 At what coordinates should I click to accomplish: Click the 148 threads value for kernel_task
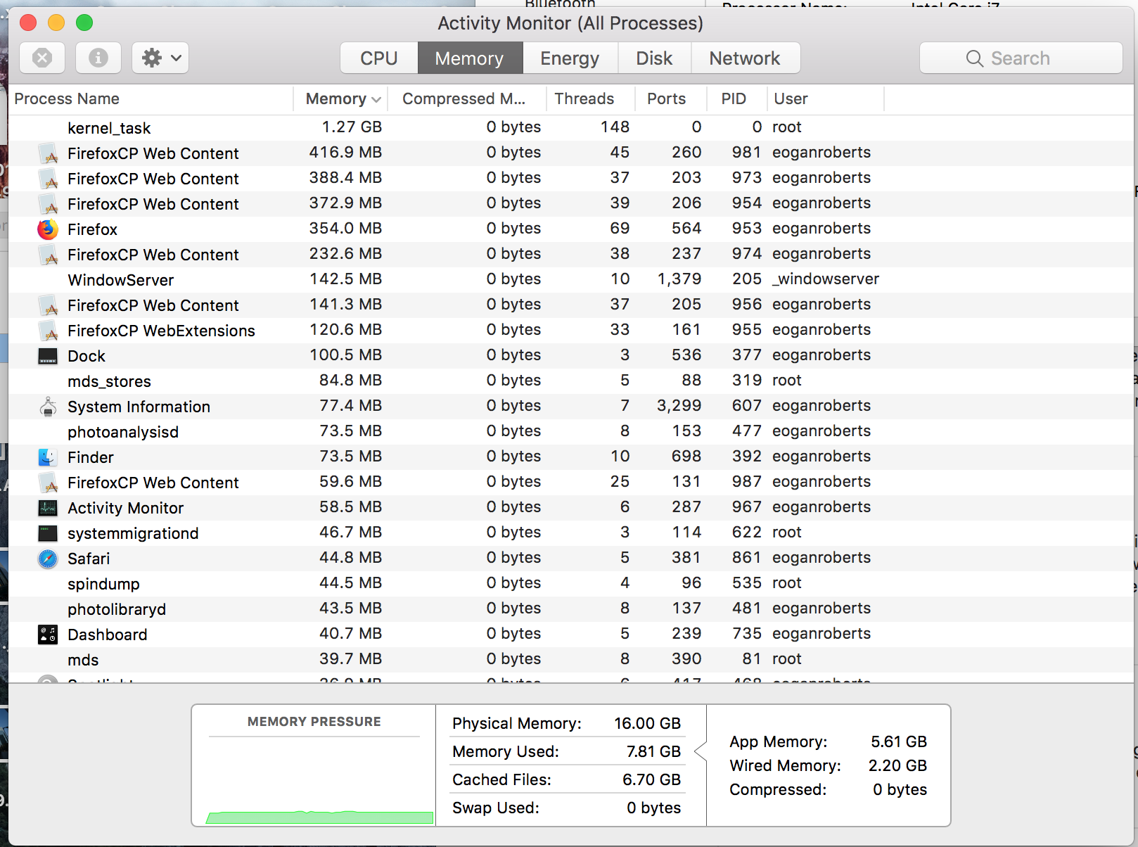point(615,127)
